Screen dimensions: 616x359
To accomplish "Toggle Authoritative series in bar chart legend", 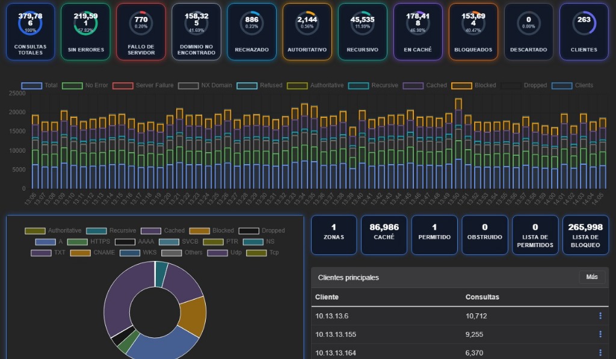I will (315, 85).
